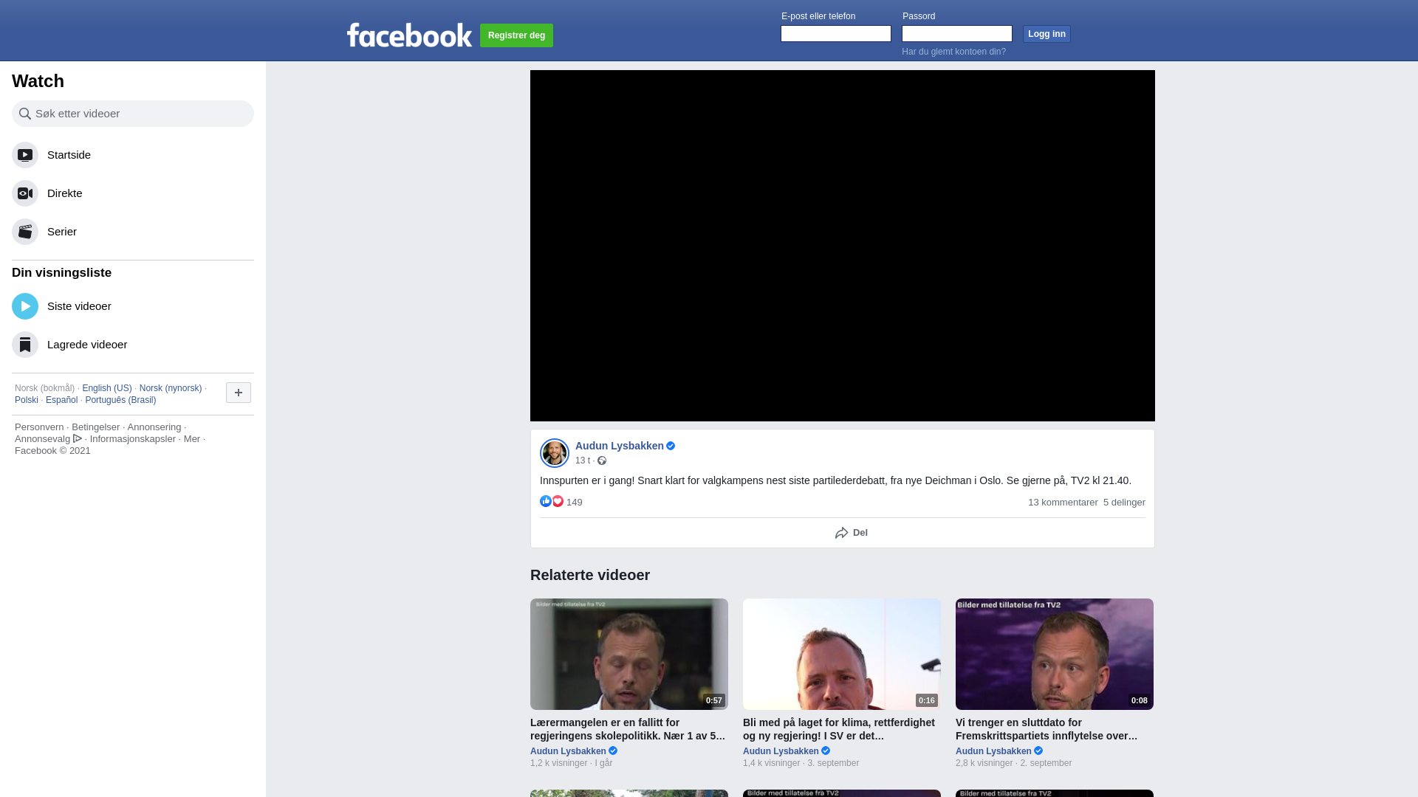
Task: Open the 149 reactions count
Action: pos(575,503)
